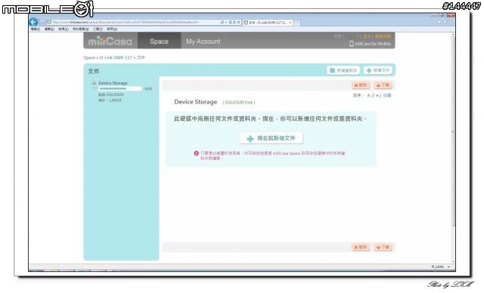Open the browser tools gear icon

(x=451, y=22)
